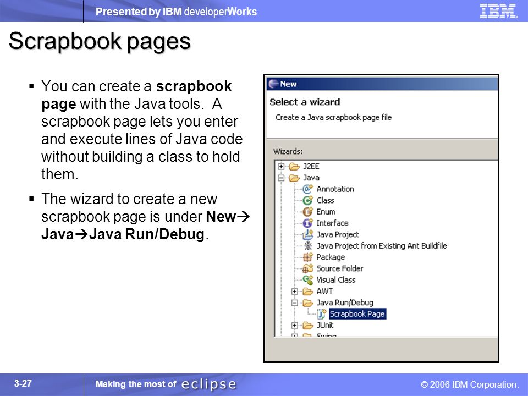
Task: Click the Eclipse icon in New titlebar
Action: pos(274,84)
